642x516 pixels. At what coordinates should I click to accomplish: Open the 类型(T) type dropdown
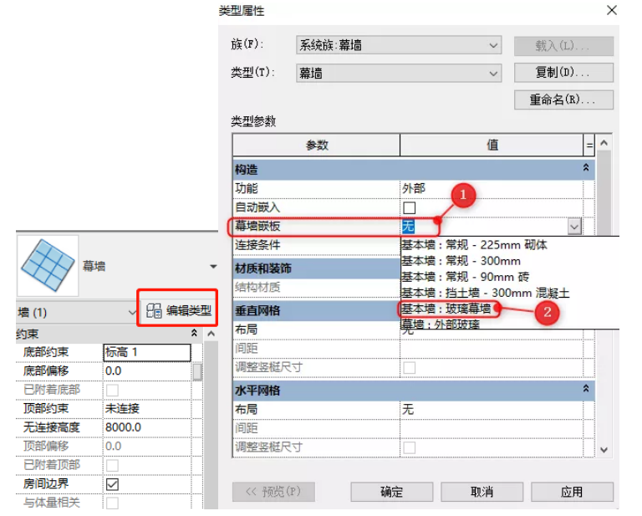[x=399, y=74]
